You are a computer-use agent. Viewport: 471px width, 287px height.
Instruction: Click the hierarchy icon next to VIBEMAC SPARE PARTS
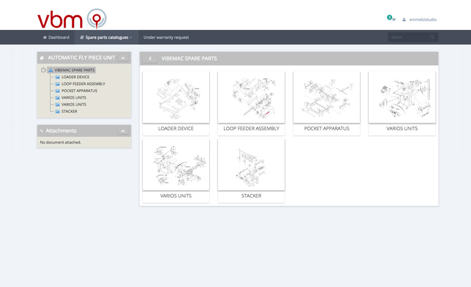point(50,70)
